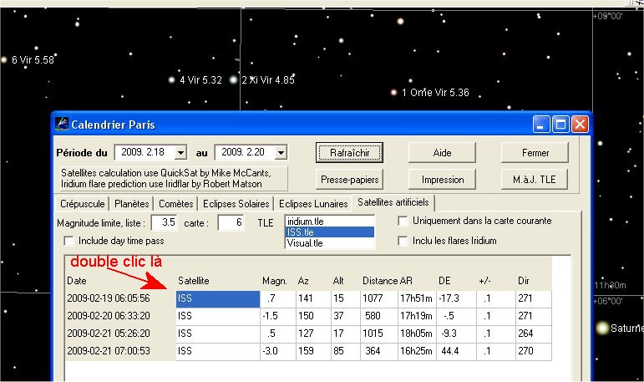Viewport: 644px width, 382px height.
Task: Click star 6 Vir 5.58 on sky chart
Action: (x=4, y=60)
